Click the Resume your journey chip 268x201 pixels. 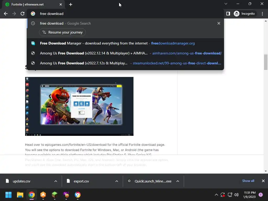[62, 32]
